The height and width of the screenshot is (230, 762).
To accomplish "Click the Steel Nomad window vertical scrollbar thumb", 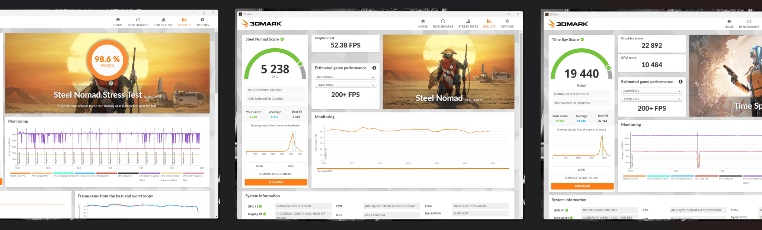I will point(521,80).
